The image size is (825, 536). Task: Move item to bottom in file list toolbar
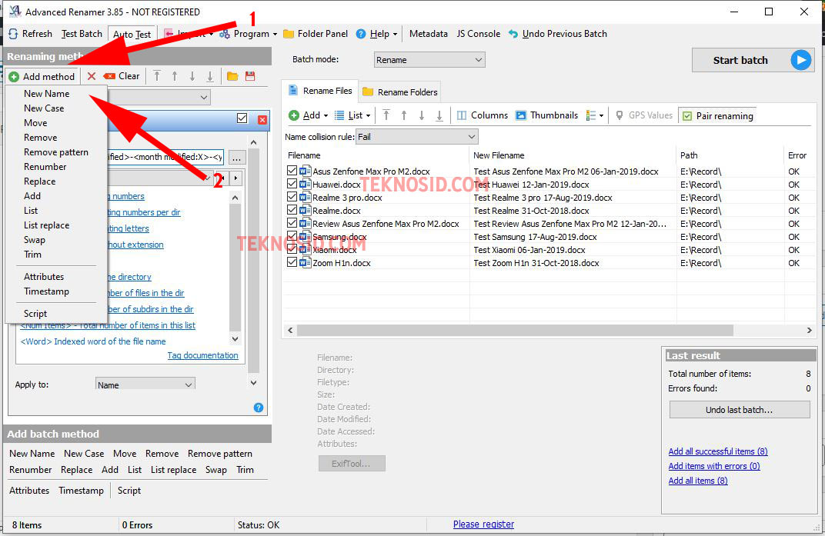pyautogui.click(x=439, y=115)
